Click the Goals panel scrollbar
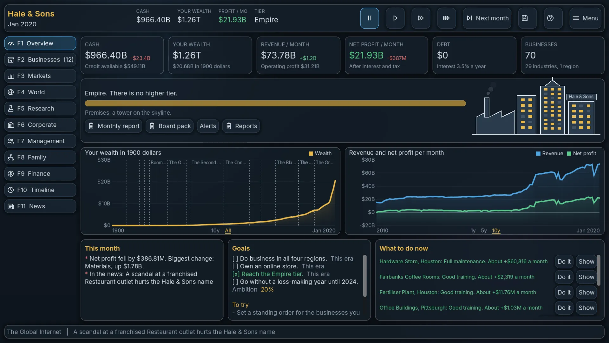Viewport: 609px width, 343px height. 365,276
